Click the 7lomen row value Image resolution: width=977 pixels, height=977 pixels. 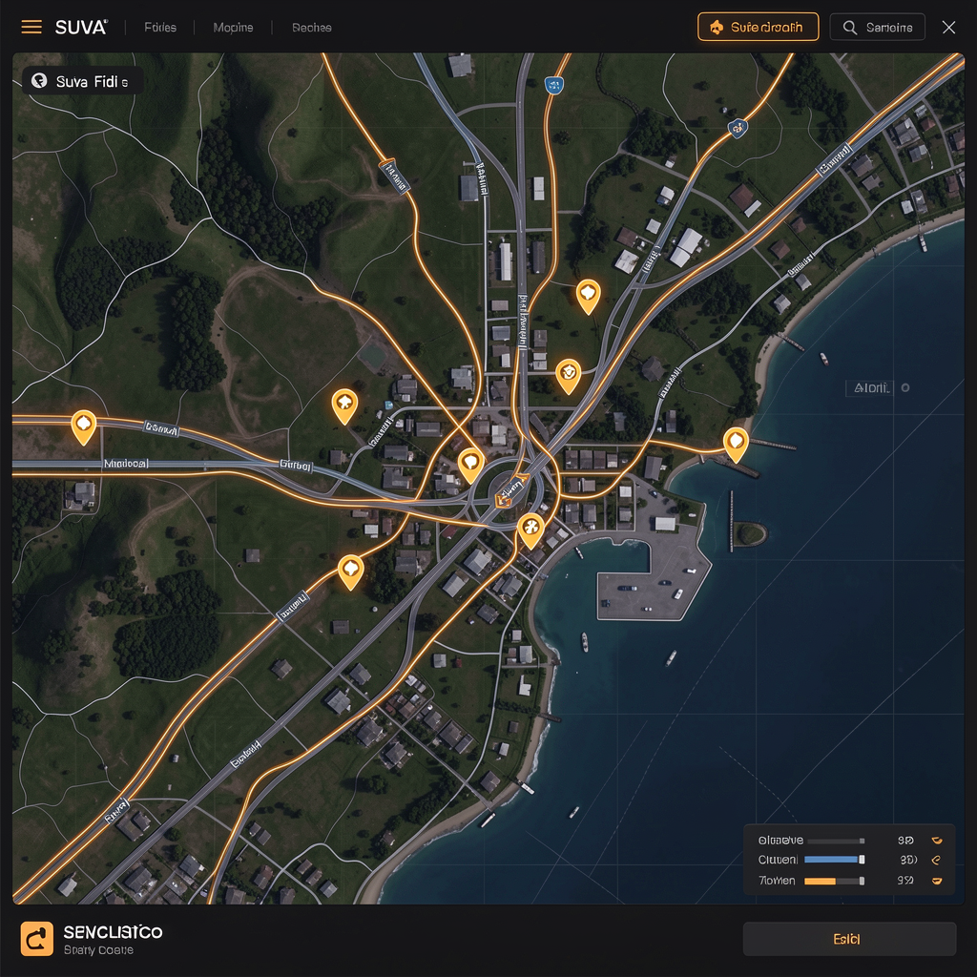(x=905, y=881)
